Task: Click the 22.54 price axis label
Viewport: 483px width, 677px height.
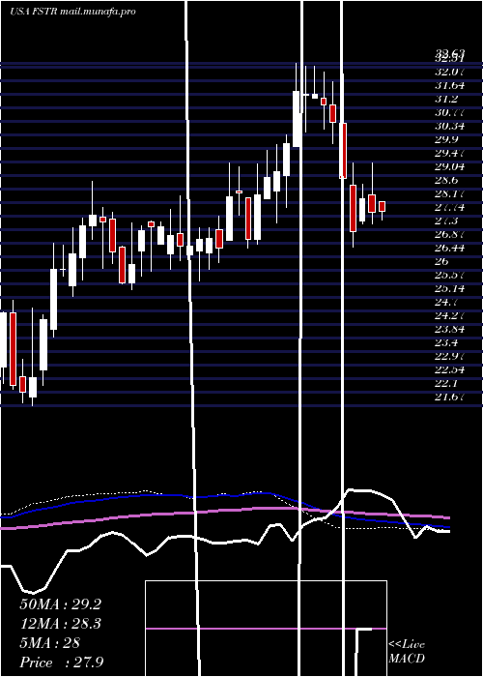Action: 449,370
